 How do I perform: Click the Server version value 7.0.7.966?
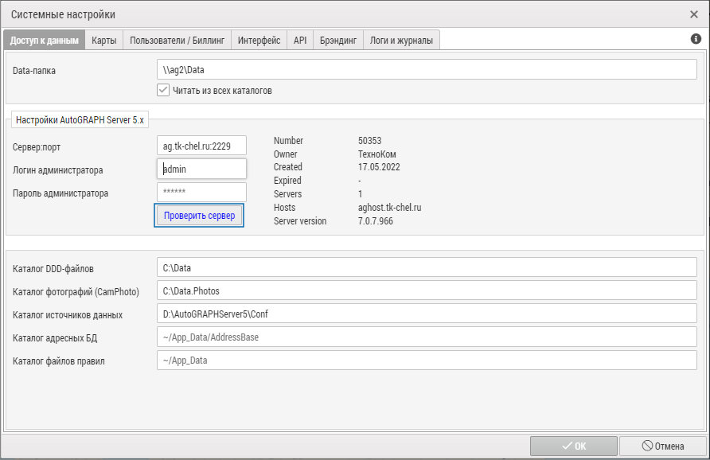coord(376,221)
